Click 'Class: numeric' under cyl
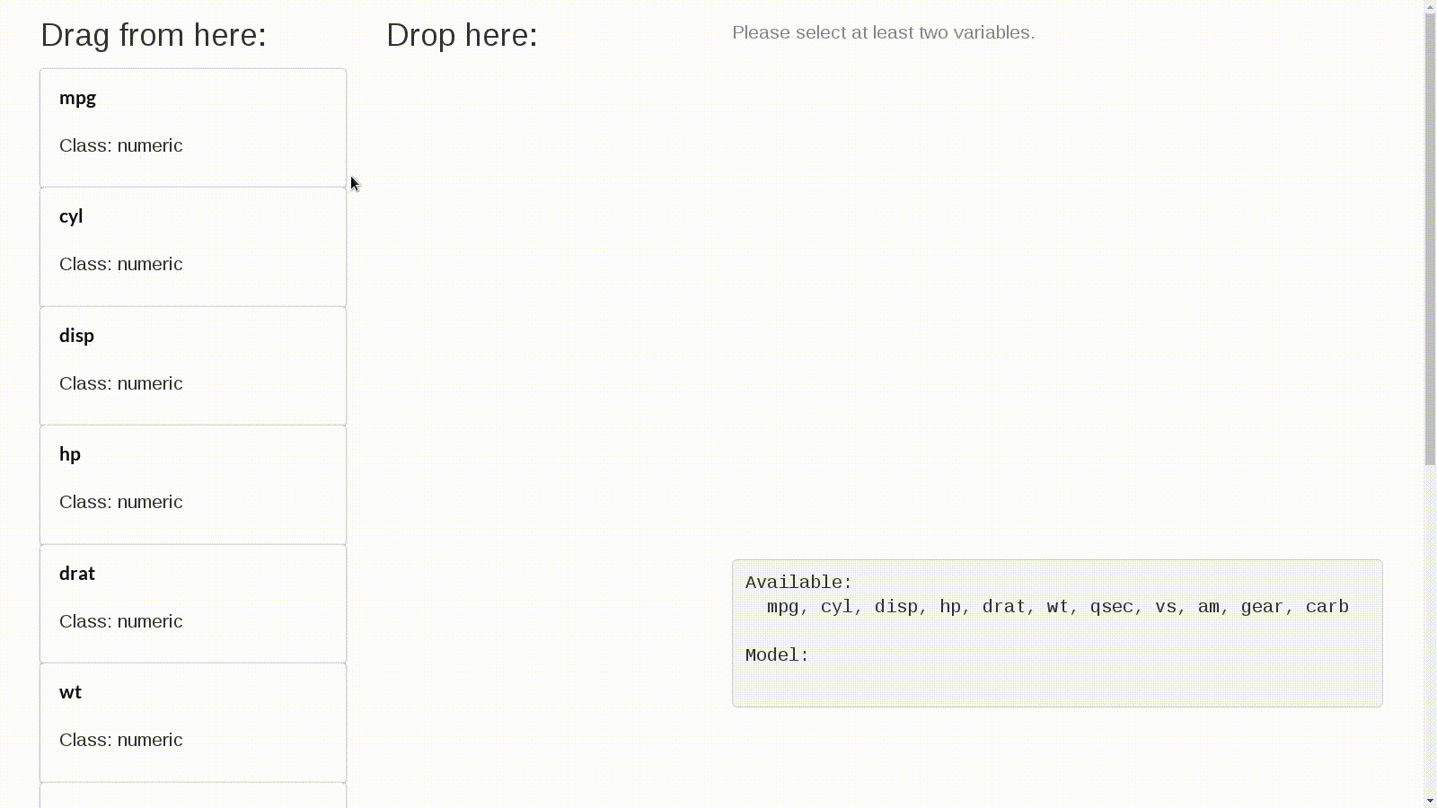This screenshot has width=1437, height=808. coord(121,264)
